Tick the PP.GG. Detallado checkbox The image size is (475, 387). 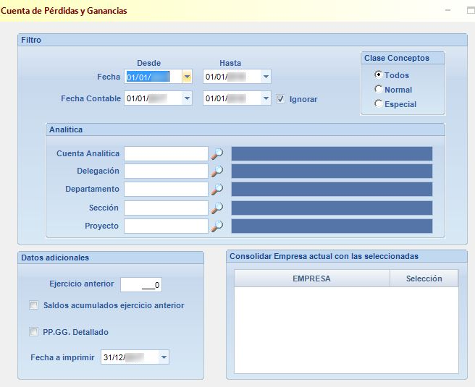33,331
